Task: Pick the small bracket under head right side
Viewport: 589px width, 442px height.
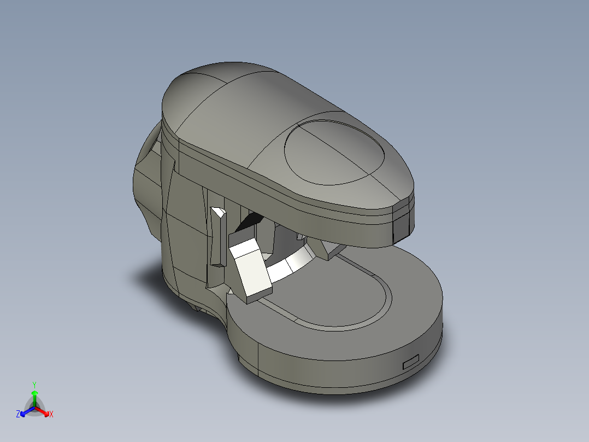Action: click(x=330, y=249)
